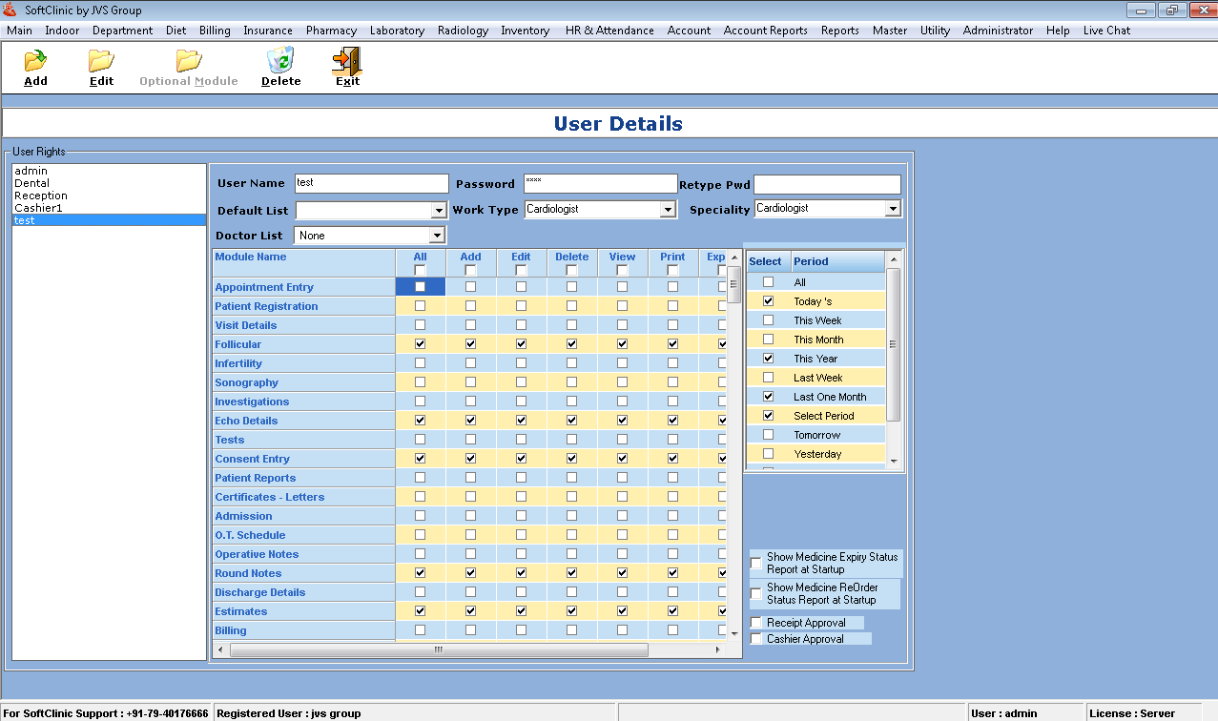Open the Speciality dropdown
This screenshot has height=721, width=1218.
click(893, 209)
